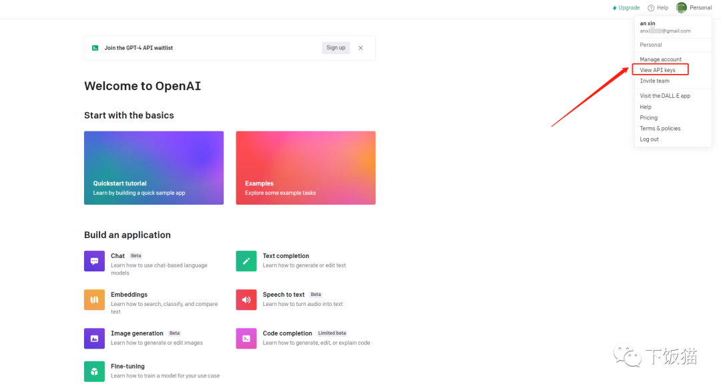Open Pricing from the account menu

click(x=648, y=117)
